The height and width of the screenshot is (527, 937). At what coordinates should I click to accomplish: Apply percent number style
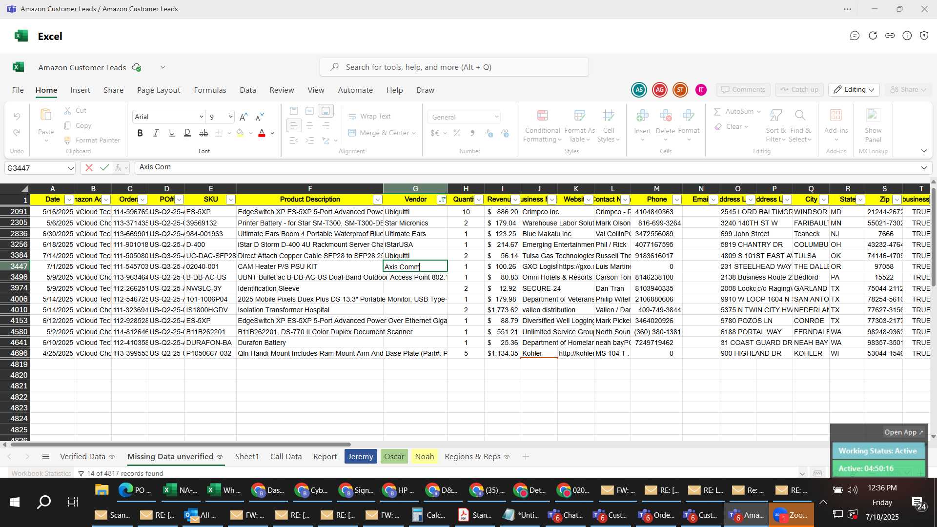point(457,133)
